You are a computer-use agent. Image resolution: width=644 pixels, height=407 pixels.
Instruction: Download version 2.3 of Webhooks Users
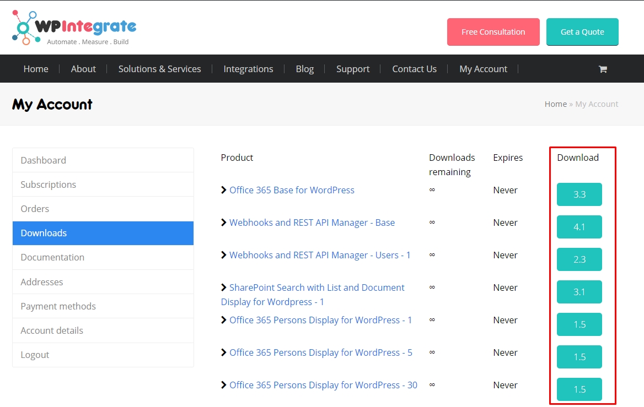579,259
